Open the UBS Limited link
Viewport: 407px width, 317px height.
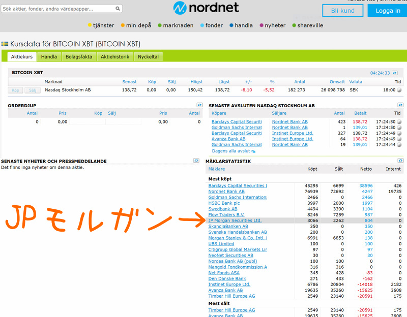point(221,244)
